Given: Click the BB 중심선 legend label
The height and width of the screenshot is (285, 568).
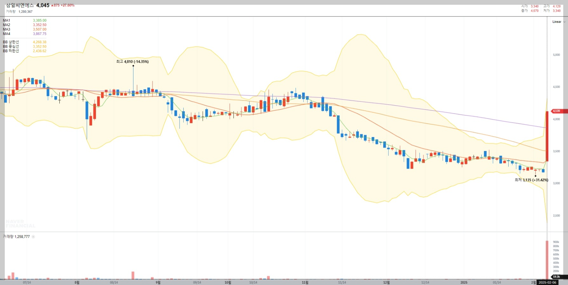Looking at the screenshot, I should point(11,47).
